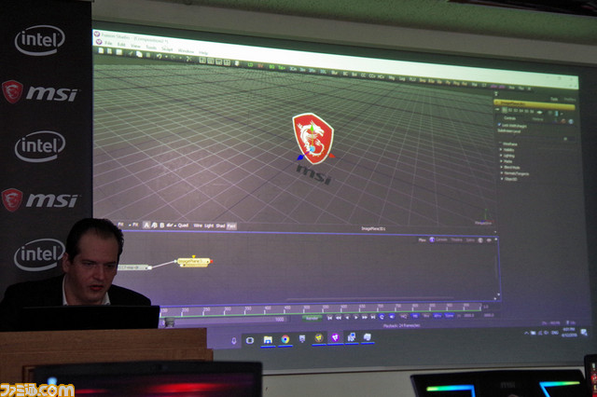This screenshot has height=397, width=597.
Task: Click the Open composition toolbar icon
Action: coord(109,51)
